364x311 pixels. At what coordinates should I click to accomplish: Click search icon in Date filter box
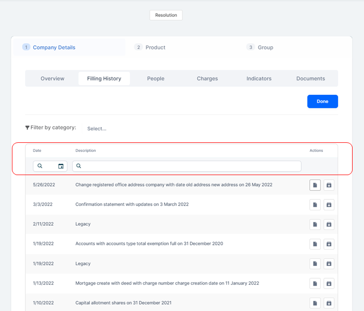pyautogui.click(x=40, y=166)
